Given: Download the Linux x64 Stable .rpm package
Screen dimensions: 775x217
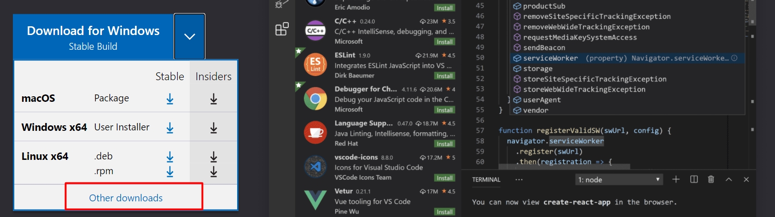Looking at the screenshot, I should pyautogui.click(x=170, y=172).
